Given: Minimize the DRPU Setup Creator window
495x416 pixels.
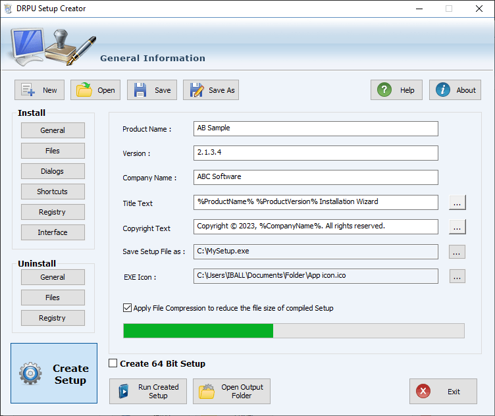Looking at the screenshot, I should tap(419, 9).
